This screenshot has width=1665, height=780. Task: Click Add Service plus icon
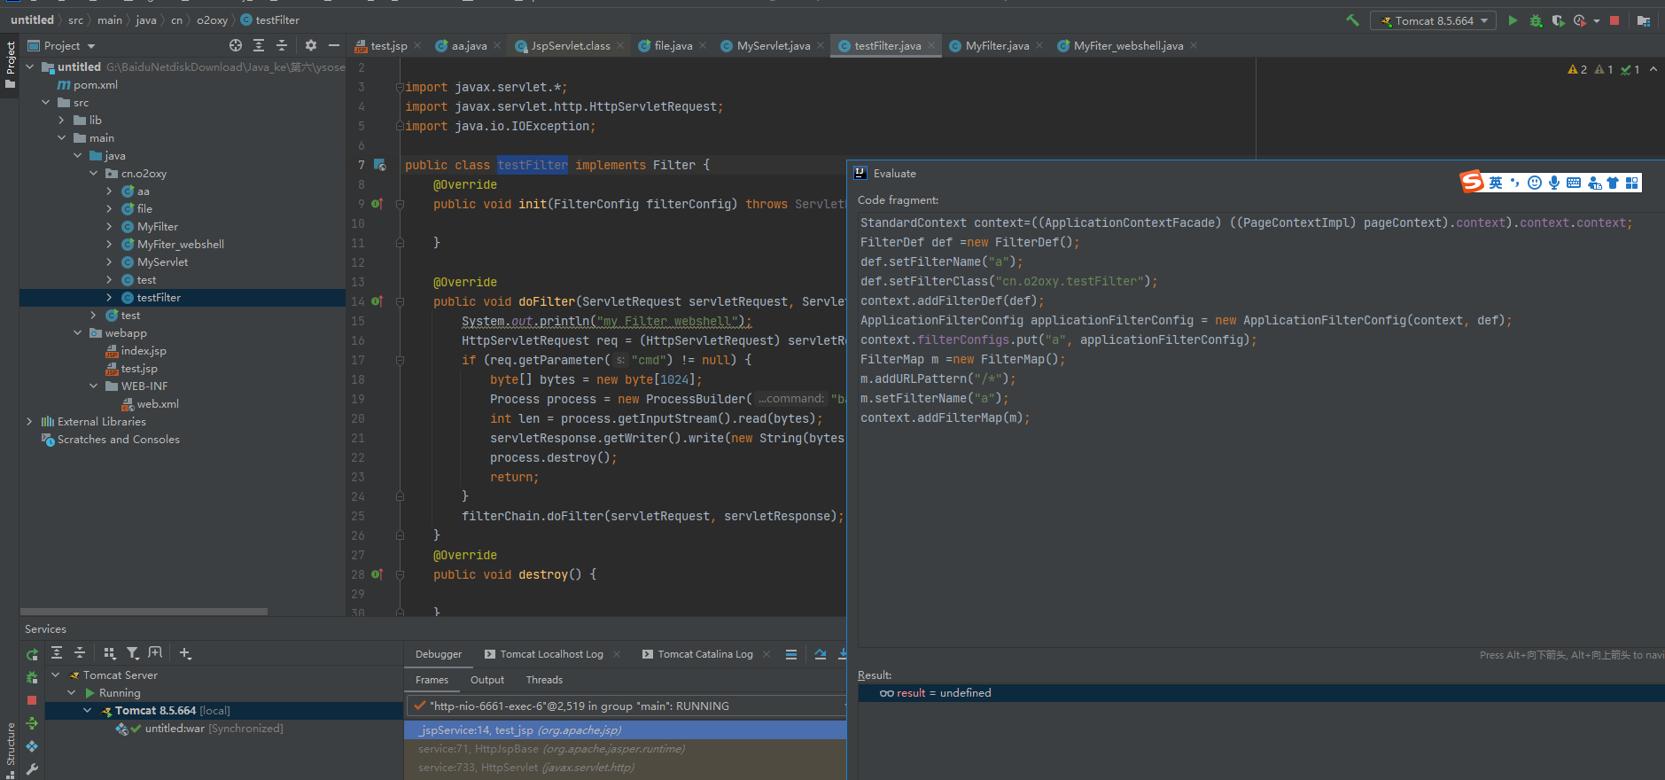coord(184,653)
